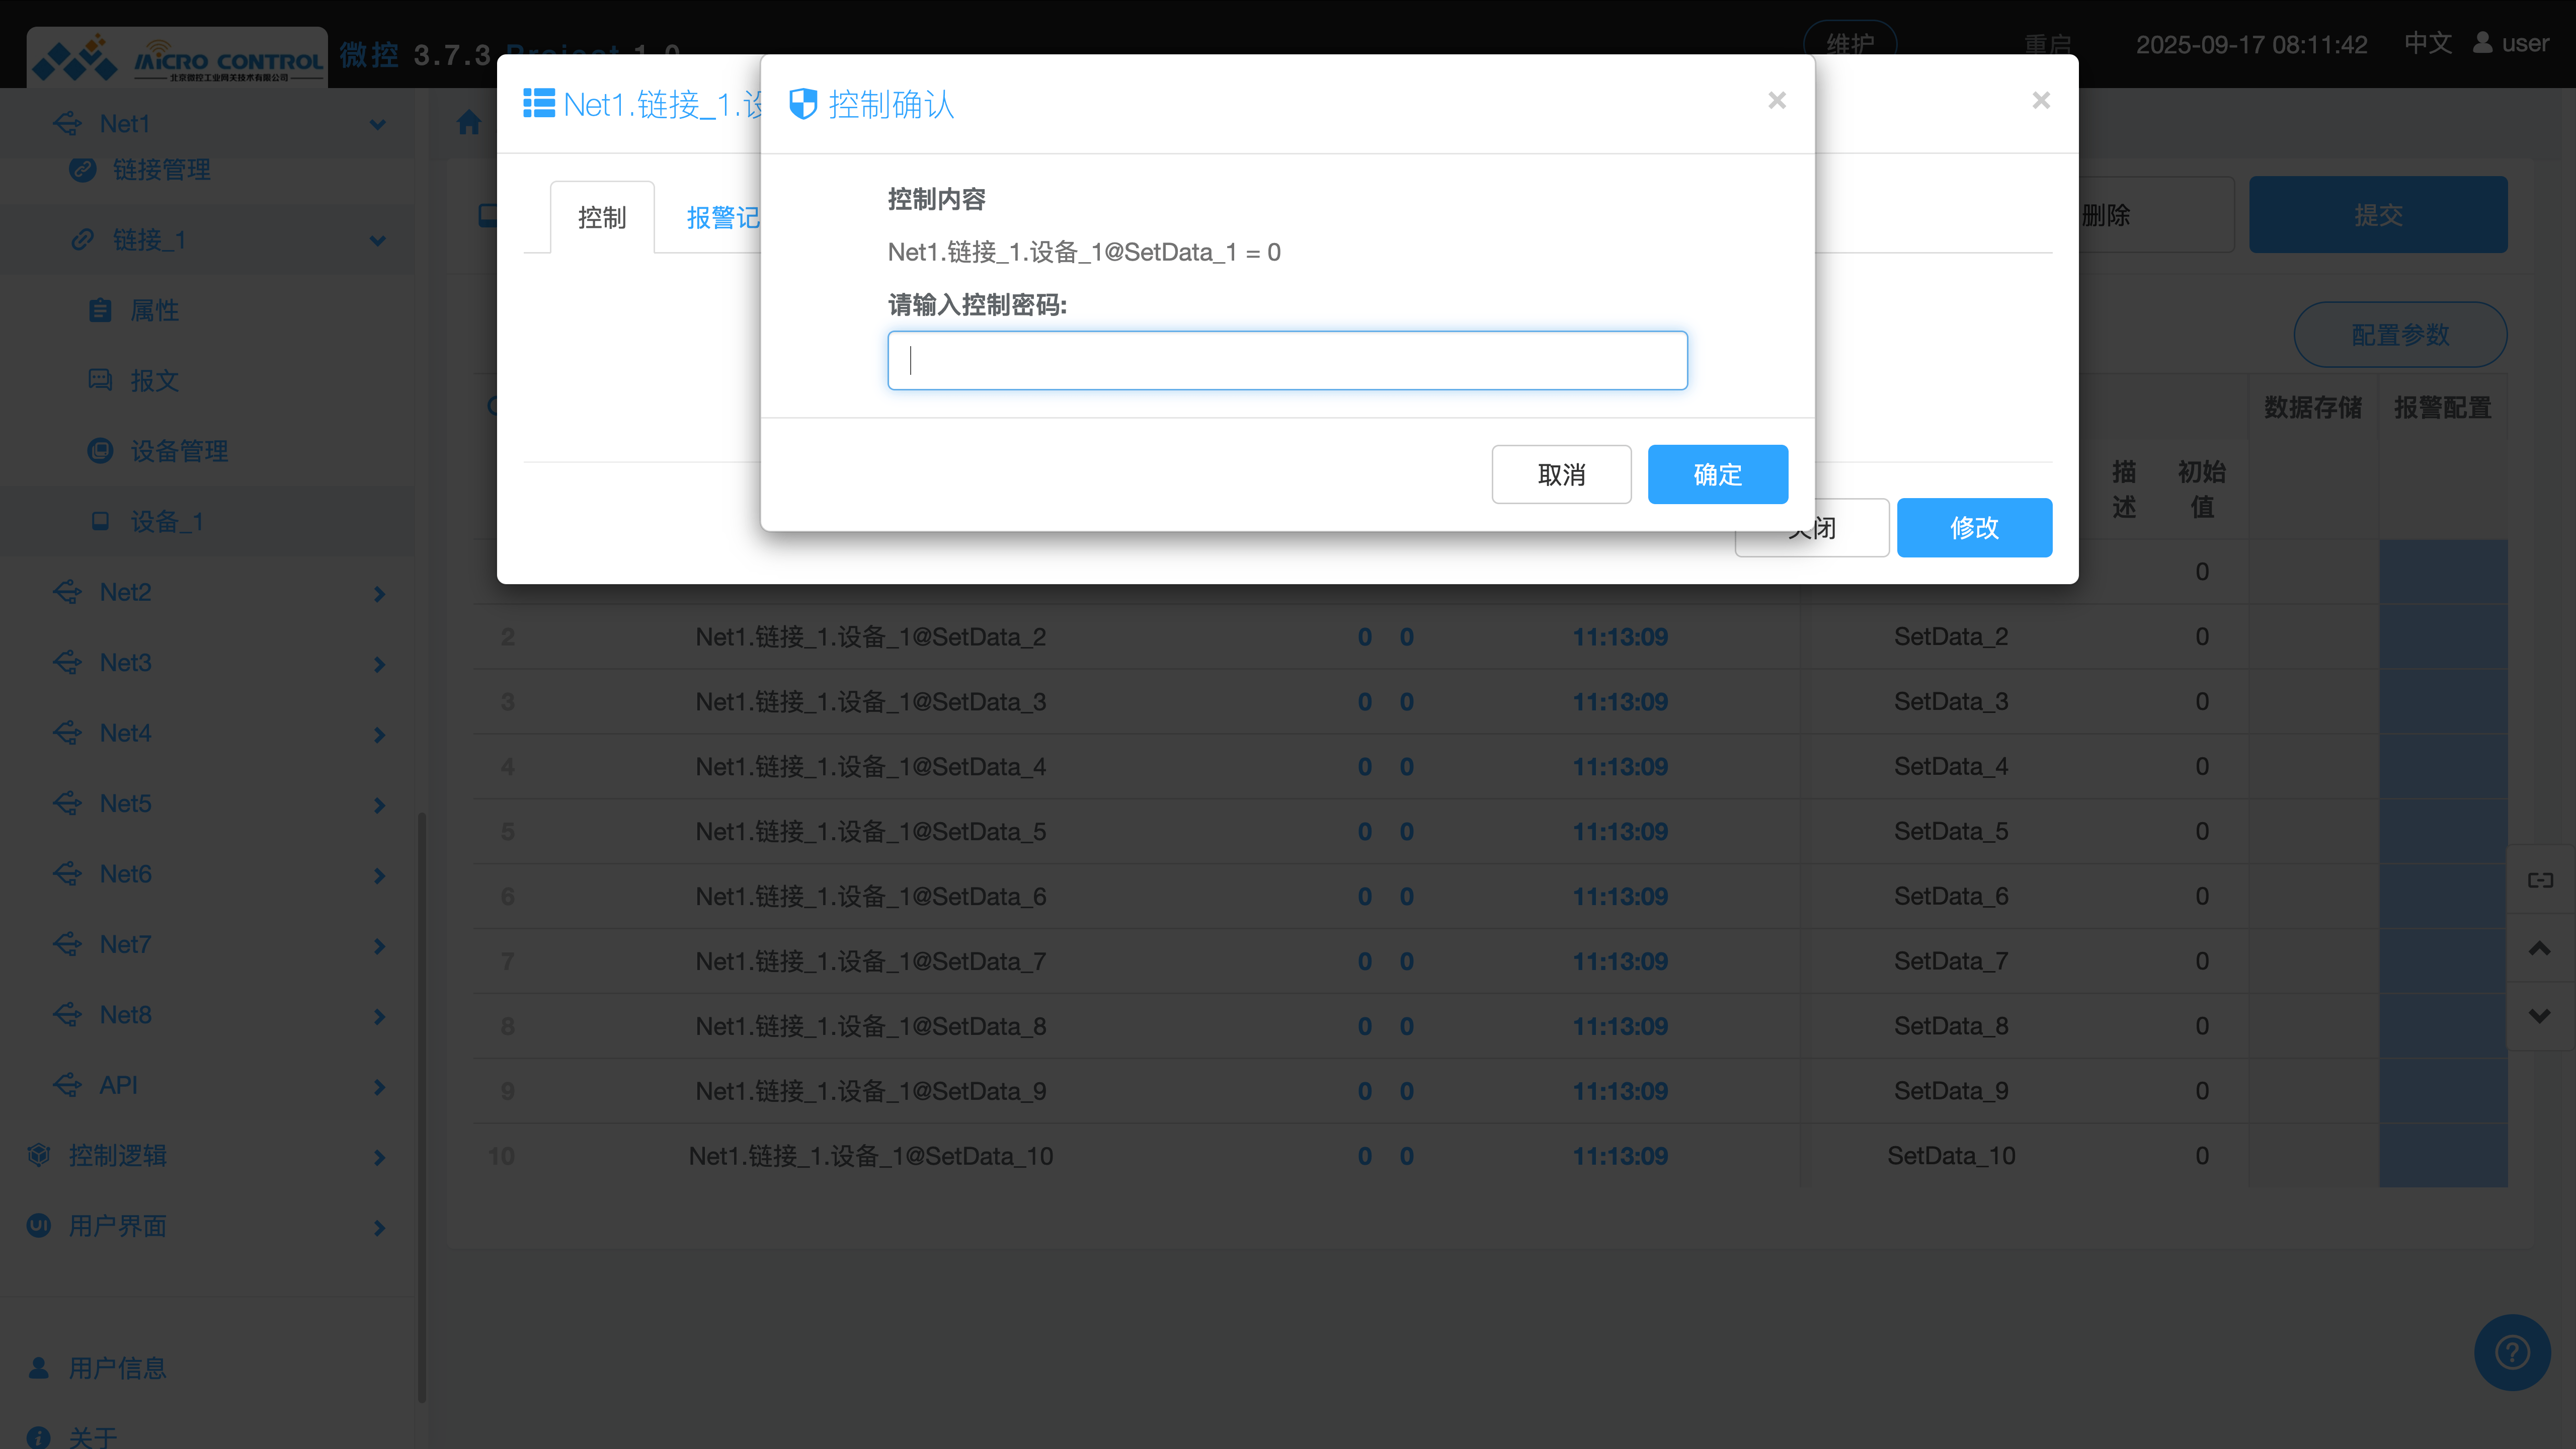The width and height of the screenshot is (2576, 1449).
Task: Click the 修改 button
Action: pyautogui.click(x=1974, y=528)
